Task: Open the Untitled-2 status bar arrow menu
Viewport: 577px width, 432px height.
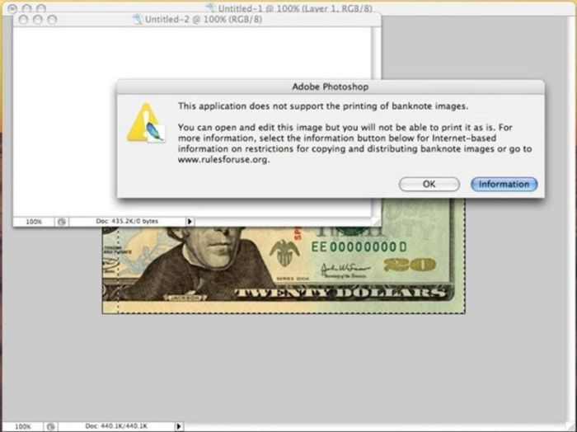Action: click(x=190, y=222)
